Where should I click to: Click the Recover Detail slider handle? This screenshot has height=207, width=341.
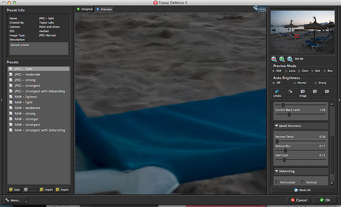tap(277, 141)
